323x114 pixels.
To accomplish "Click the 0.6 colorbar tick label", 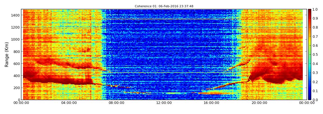I will coord(315,46).
